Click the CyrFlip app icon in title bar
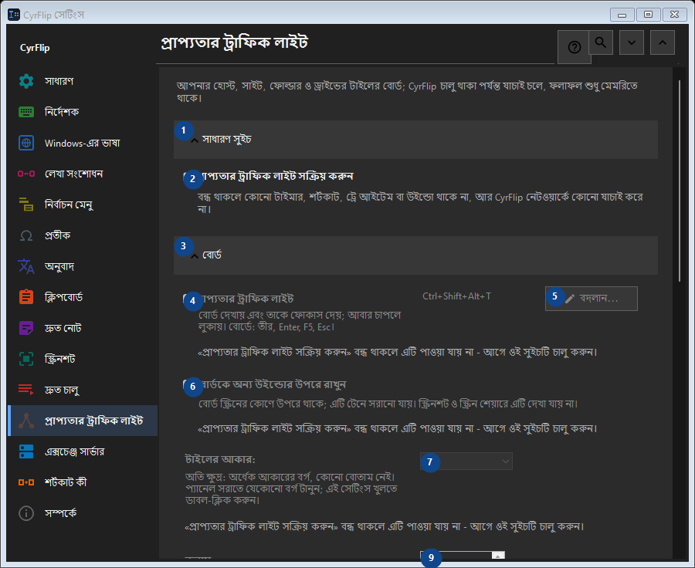Viewport: 695px width, 568px height. pyautogui.click(x=14, y=15)
